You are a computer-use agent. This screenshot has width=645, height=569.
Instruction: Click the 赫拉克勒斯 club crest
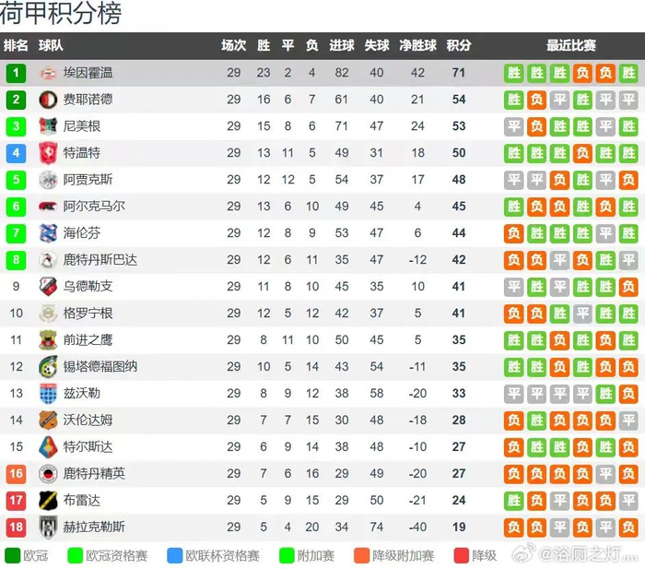click(48, 528)
